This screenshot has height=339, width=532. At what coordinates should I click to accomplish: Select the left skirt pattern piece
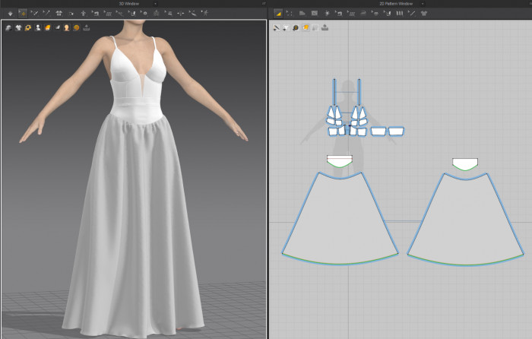pyautogui.click(x=340, y=219)
